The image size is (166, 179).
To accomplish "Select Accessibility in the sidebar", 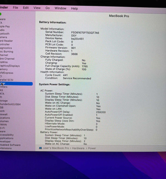I will pos(7,135).
